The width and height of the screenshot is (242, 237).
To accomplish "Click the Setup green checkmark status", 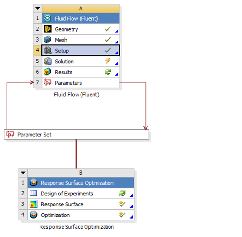I will (x=108, y=50).
